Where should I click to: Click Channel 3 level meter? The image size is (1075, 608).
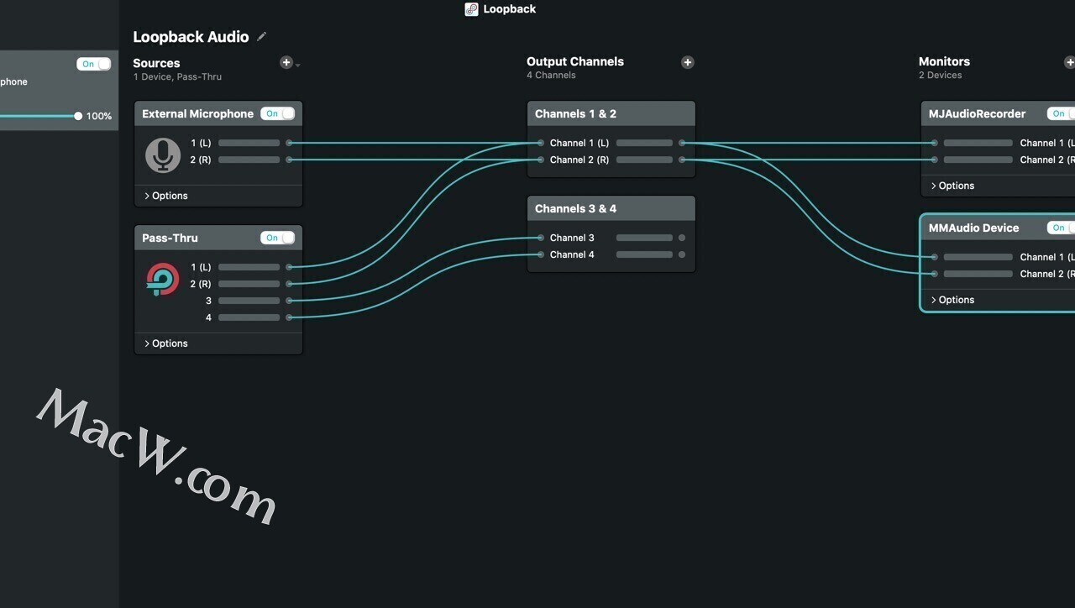[x=644, y=238]
